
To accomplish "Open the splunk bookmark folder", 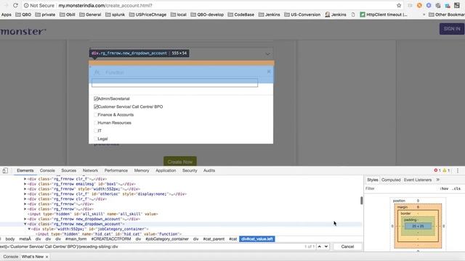I will [115, 14].
